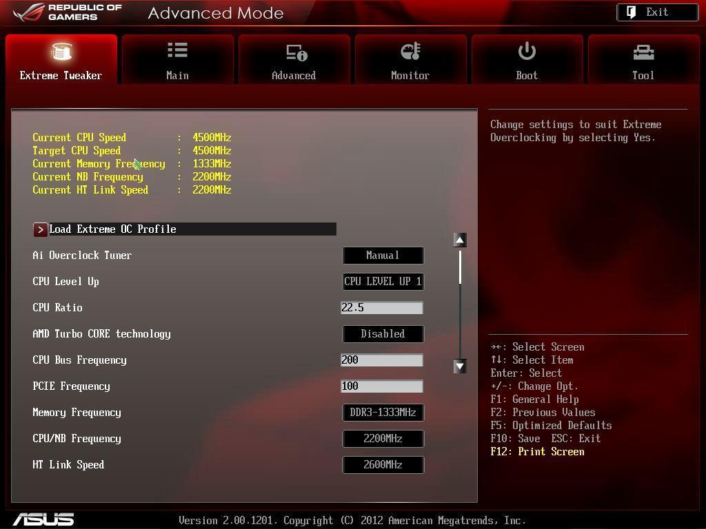The height and width of the screenshot is (529, 706).
Task: Click the scroll up arrow
Action: [x=460, y=240]
